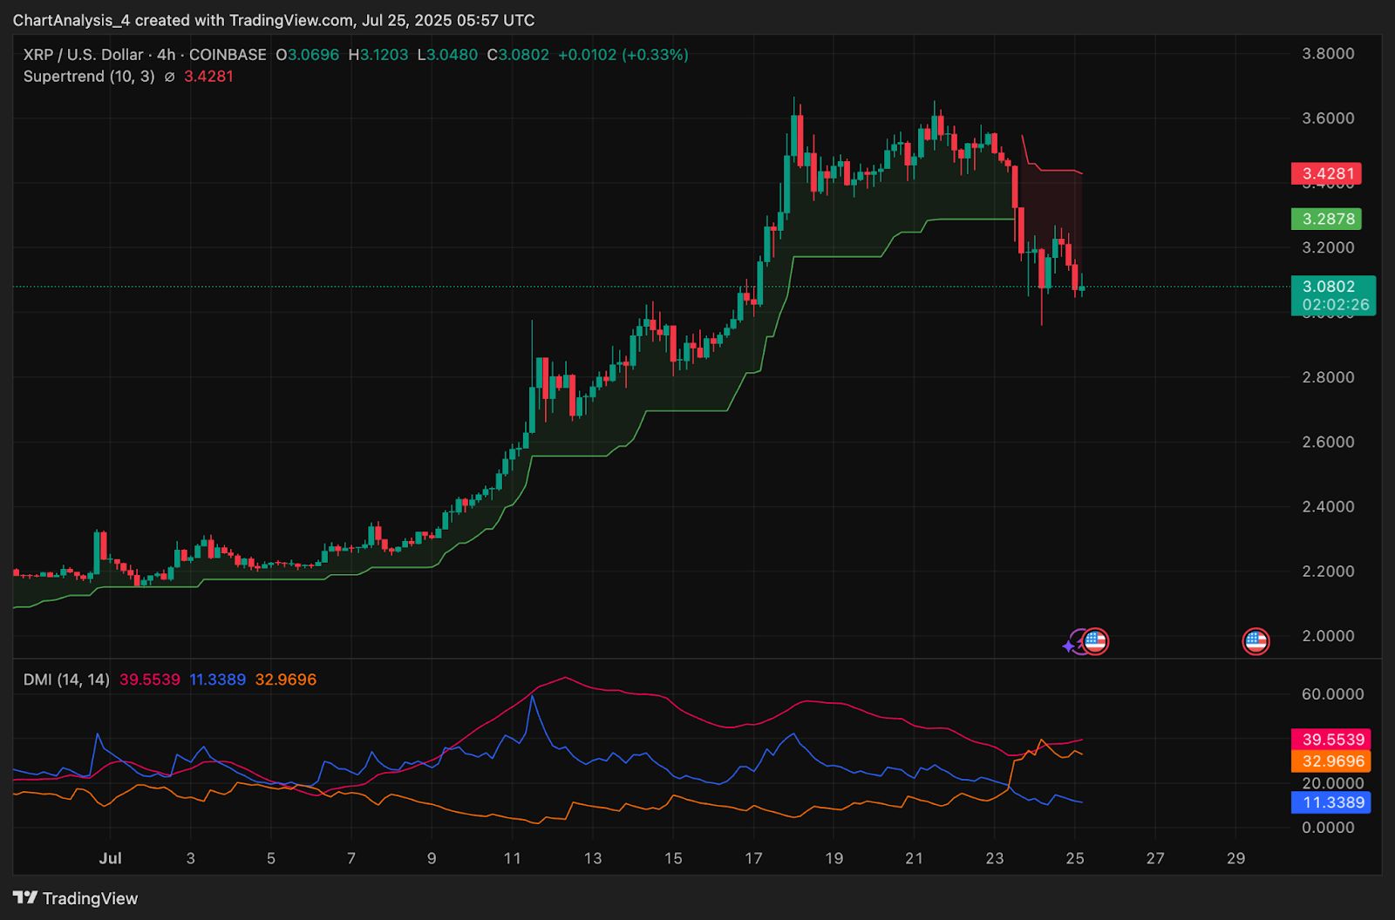Click the 21 date label on the time axis
1395x920 pixels.
click(x=914, y=858)
